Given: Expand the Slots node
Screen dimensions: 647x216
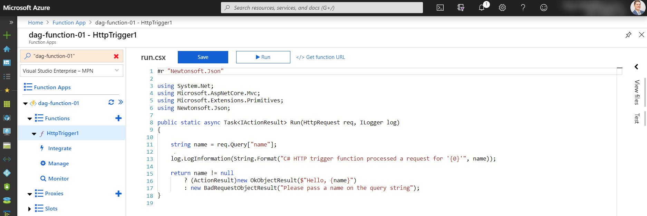Looking at the screenshot, I should (x=29, y=209).
